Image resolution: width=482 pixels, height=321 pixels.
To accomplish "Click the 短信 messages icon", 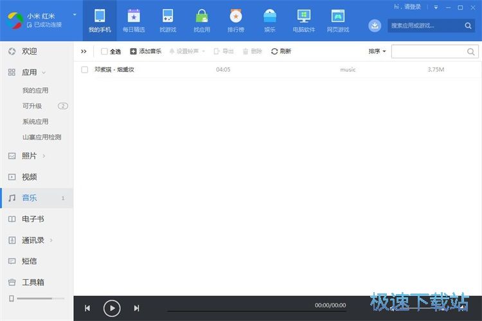I will pos(12,261).
